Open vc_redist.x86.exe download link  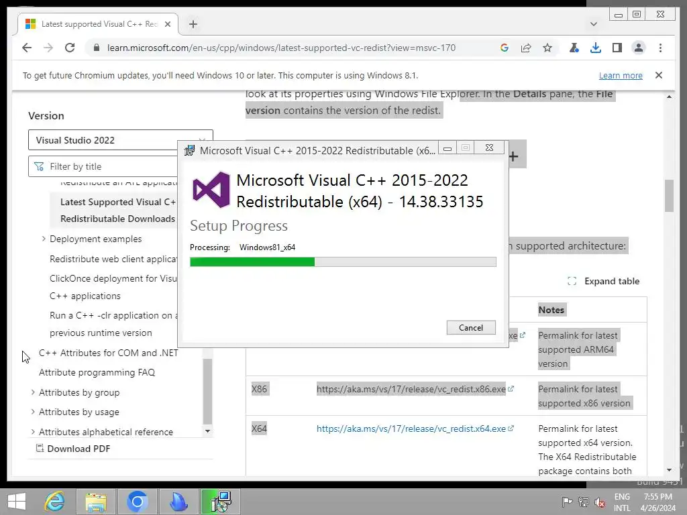411,389
